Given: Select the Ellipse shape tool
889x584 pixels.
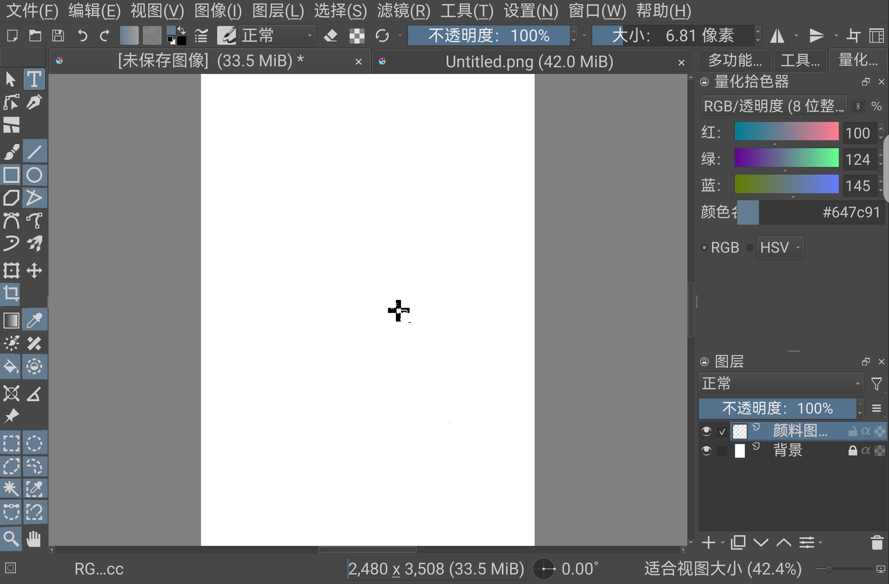Looking at the screenshot, I should coord(34,175).
